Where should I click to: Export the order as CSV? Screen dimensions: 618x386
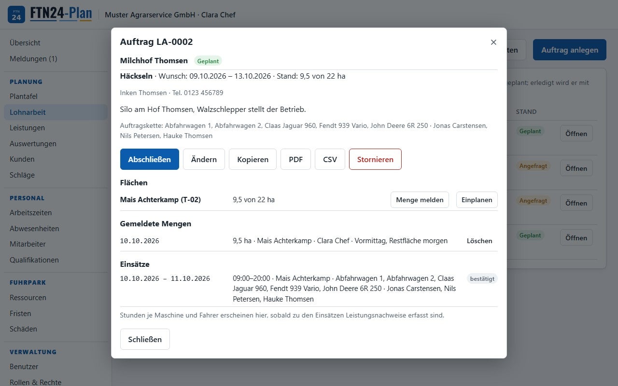coord(330,159)
